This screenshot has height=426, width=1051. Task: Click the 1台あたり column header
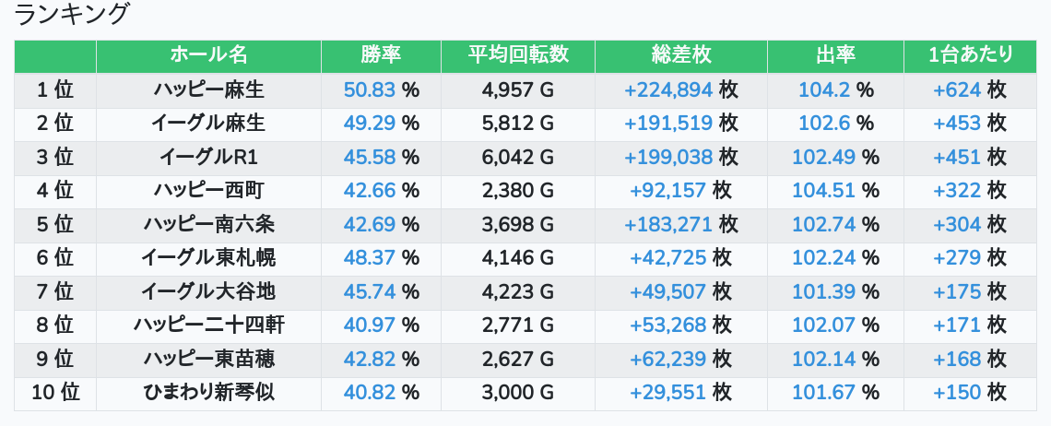pos(970,55)
